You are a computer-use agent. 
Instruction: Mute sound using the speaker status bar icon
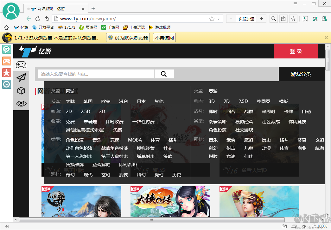click(304, 226)
